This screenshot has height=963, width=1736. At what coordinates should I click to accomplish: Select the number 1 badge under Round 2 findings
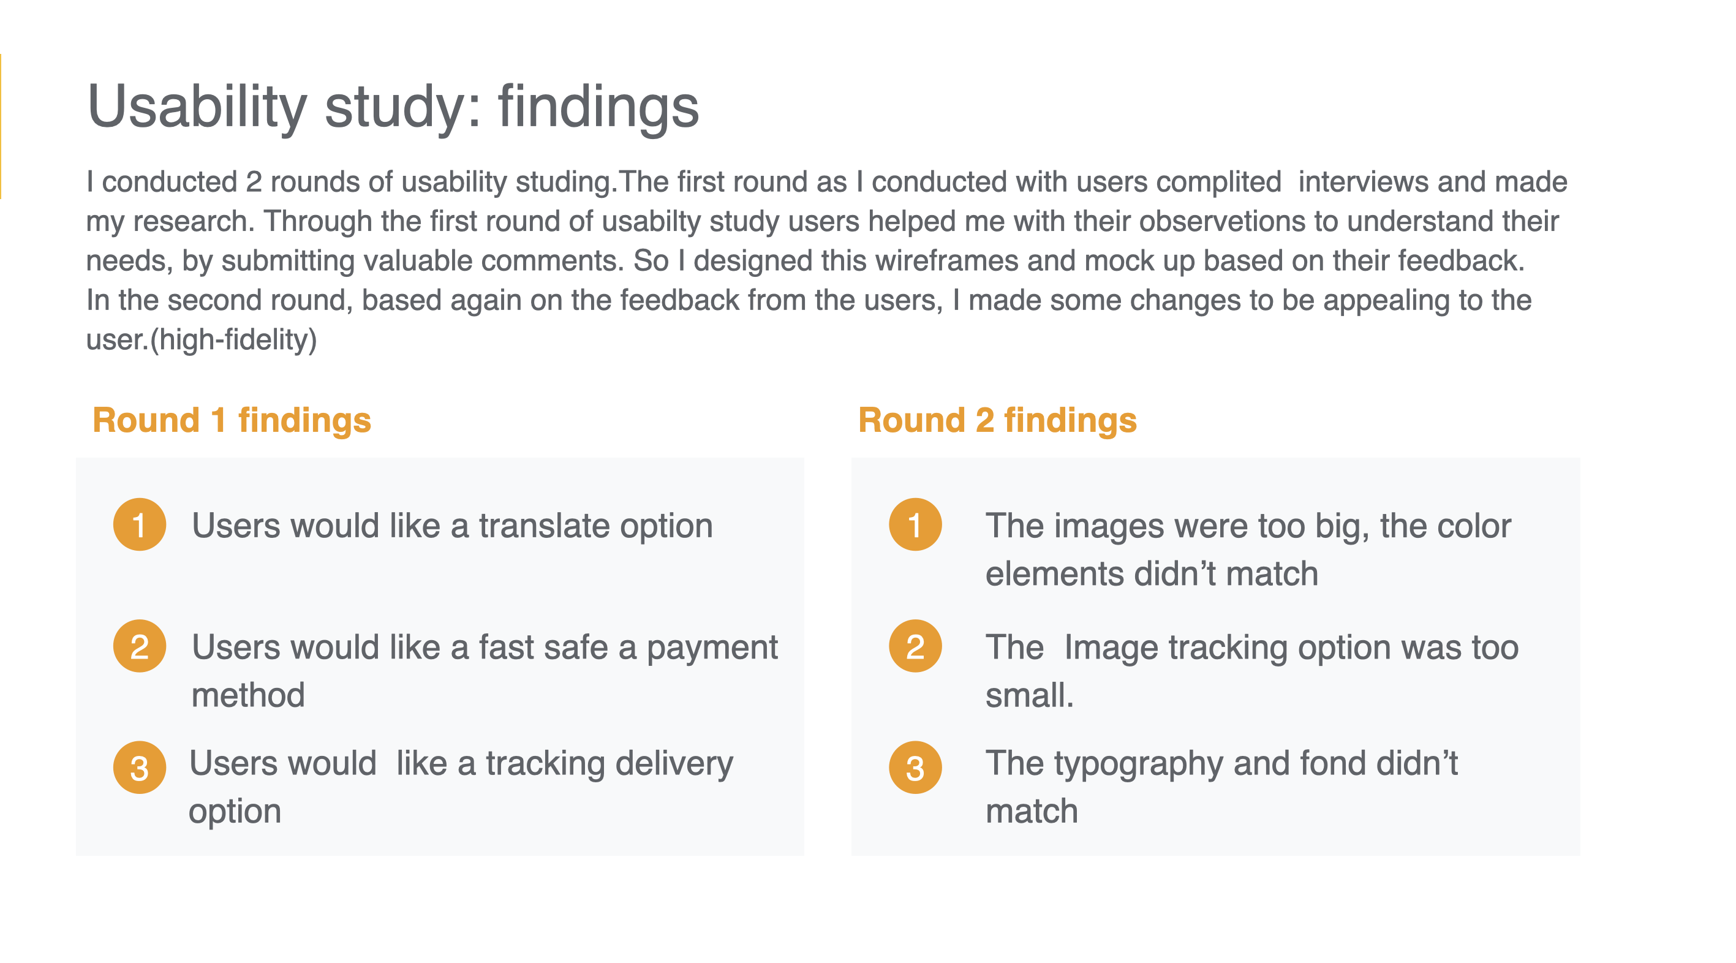[x=915, y=524]
